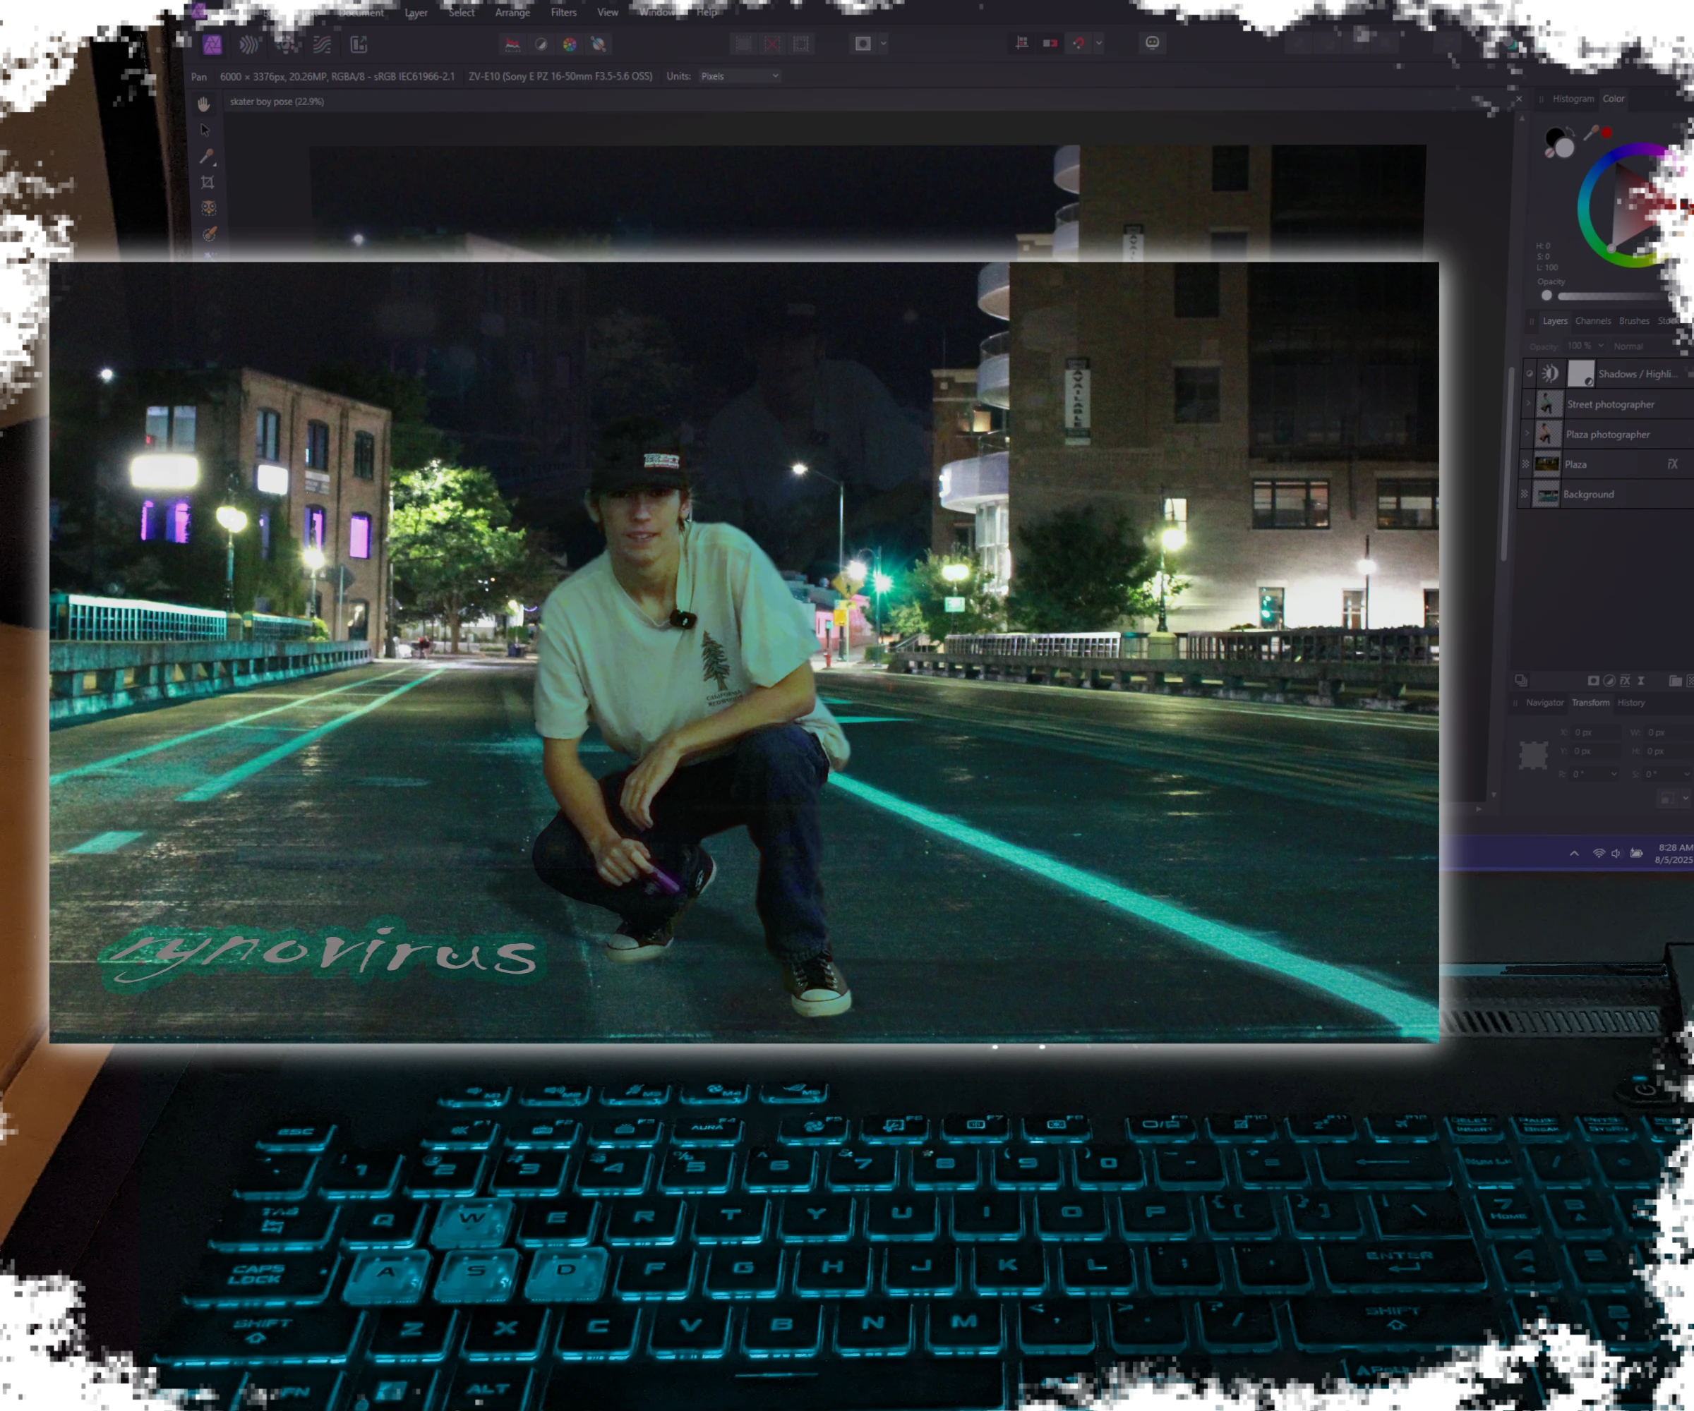Viewport: 1694px width, 1411px height.
Task: Hide the Shadows / Highlights adjustment layer
Action: [1530, 372]
